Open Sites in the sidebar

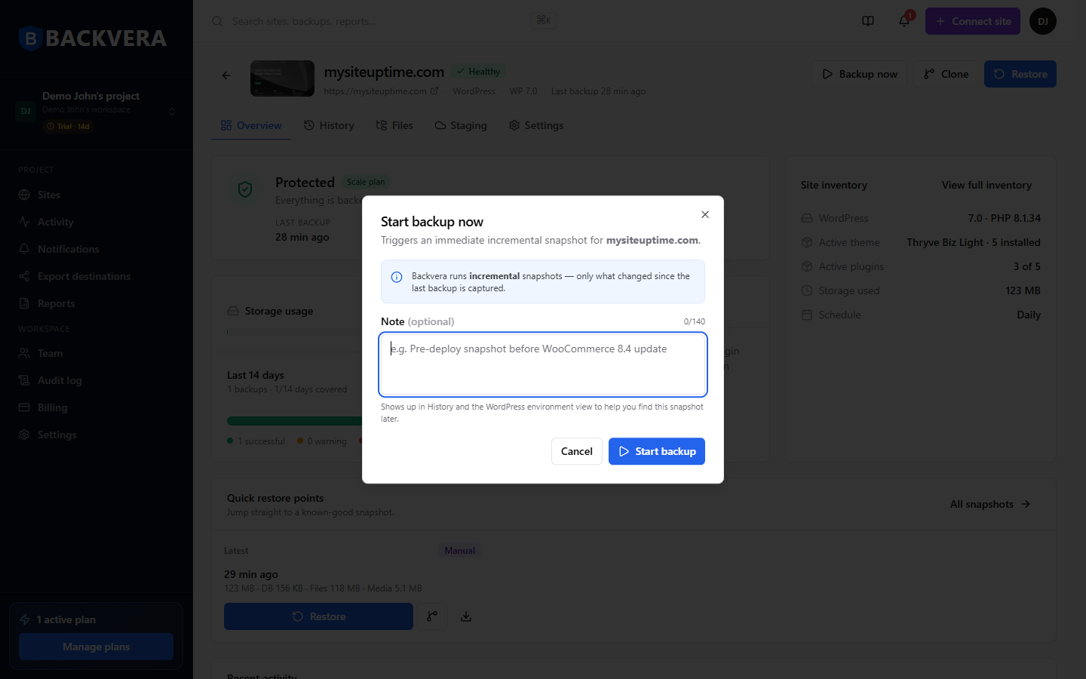[97, 195]
